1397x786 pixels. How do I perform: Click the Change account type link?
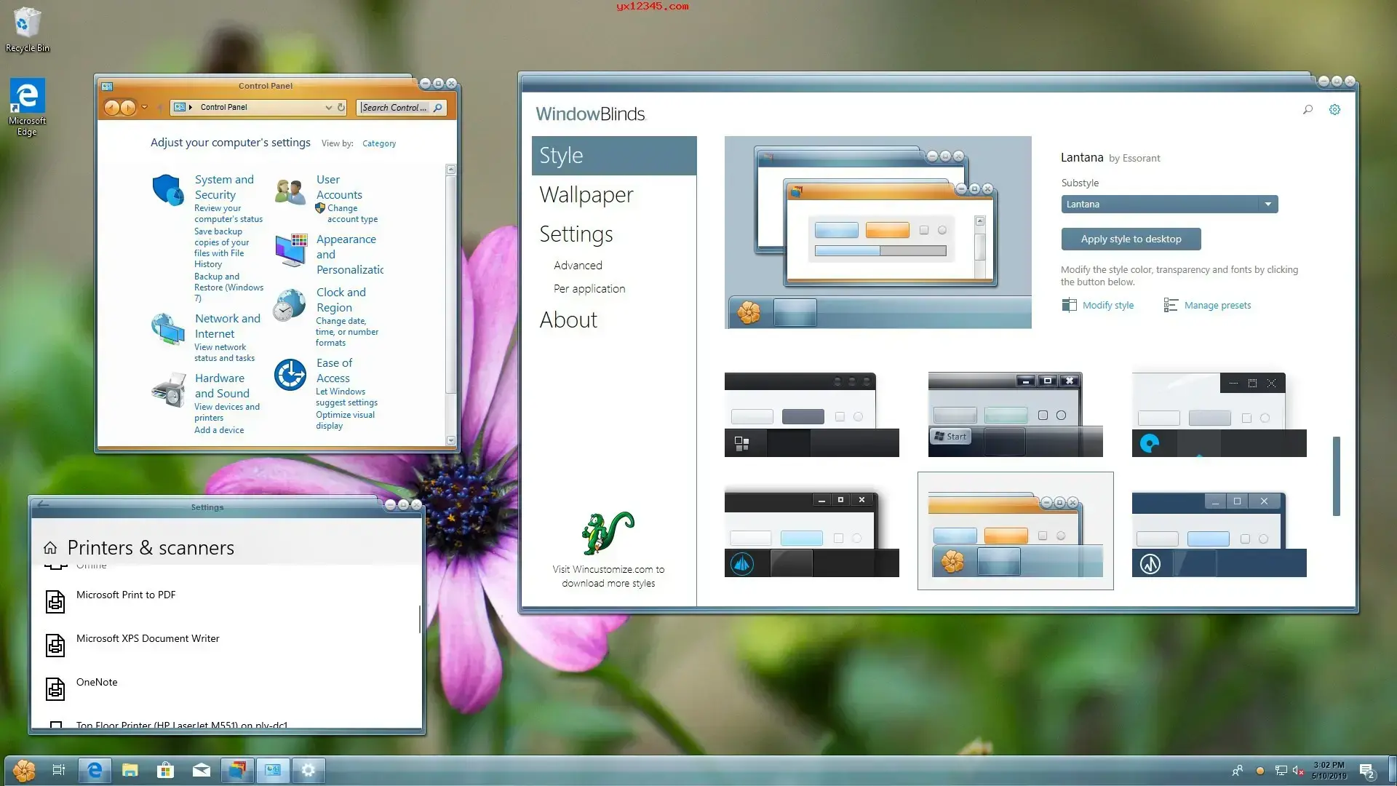(x=352, y=213)
